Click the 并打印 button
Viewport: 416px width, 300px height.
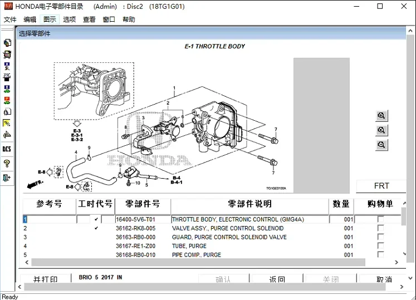46,278
